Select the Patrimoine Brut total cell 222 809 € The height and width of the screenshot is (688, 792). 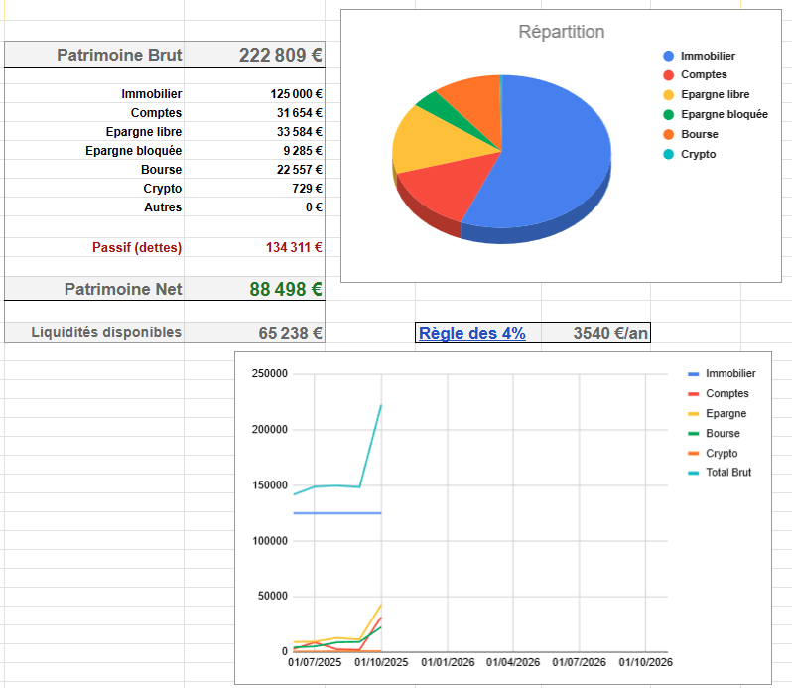click(281, 55)
